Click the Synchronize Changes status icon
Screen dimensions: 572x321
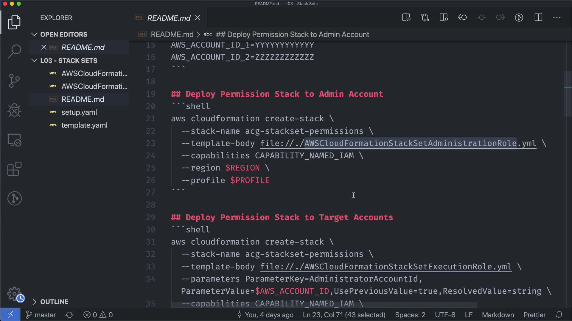coord(69,315)
